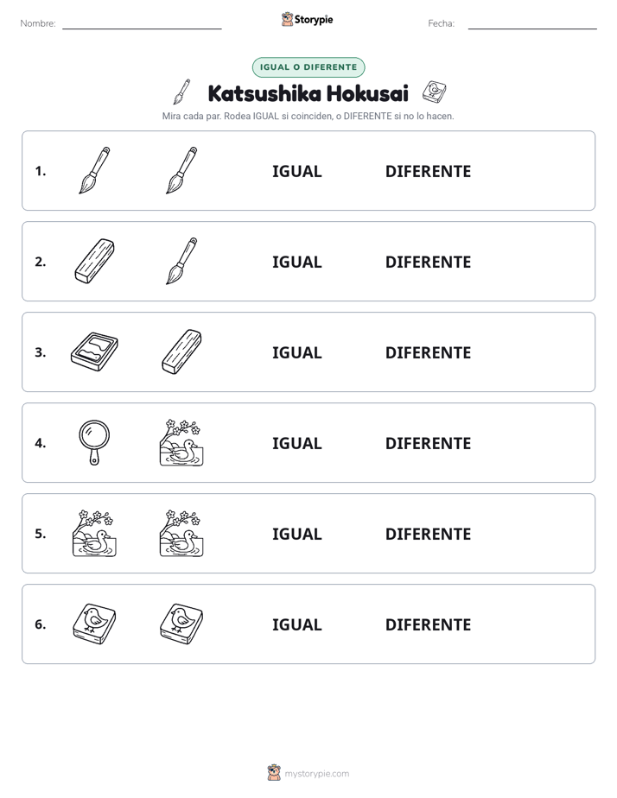This screenshot has height=798, width=617.
Task: Click the first bird stamp in row 6
Action: 95,624
